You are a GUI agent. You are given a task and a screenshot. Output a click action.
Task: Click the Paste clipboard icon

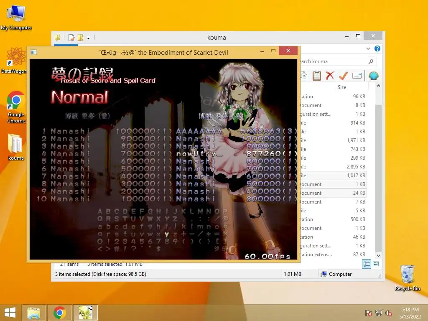(317, 76)
